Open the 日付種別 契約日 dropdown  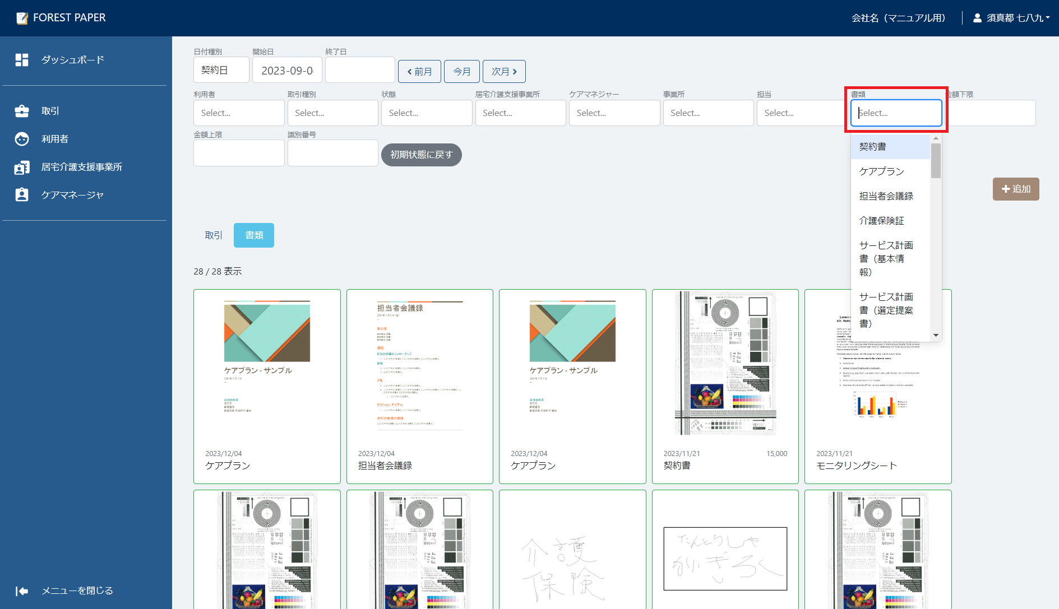221,71
